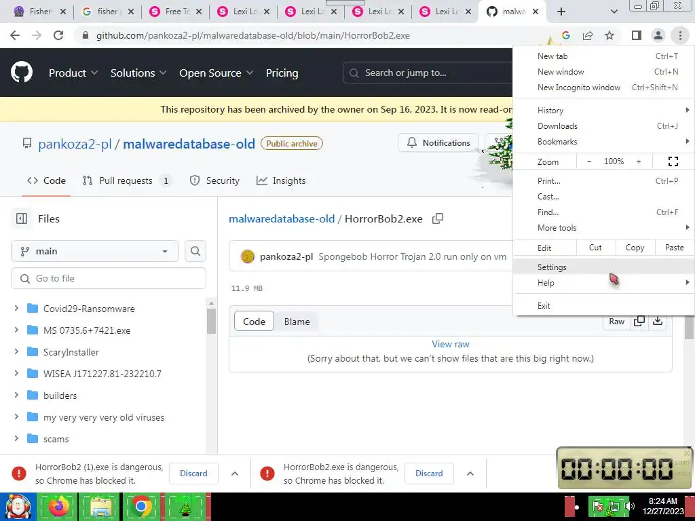
Task: Click the volume icon in the system tray
Action: (629, 506)
